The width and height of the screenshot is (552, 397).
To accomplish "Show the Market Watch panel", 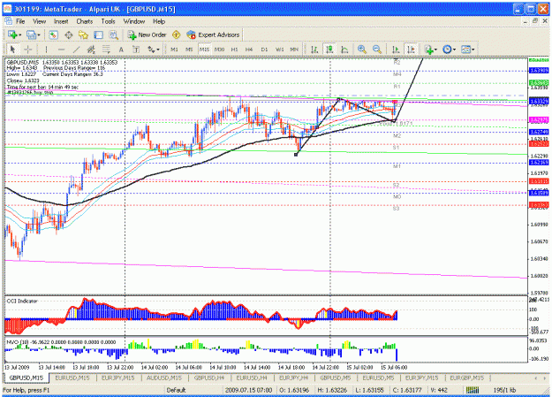I will pos(53,34).
